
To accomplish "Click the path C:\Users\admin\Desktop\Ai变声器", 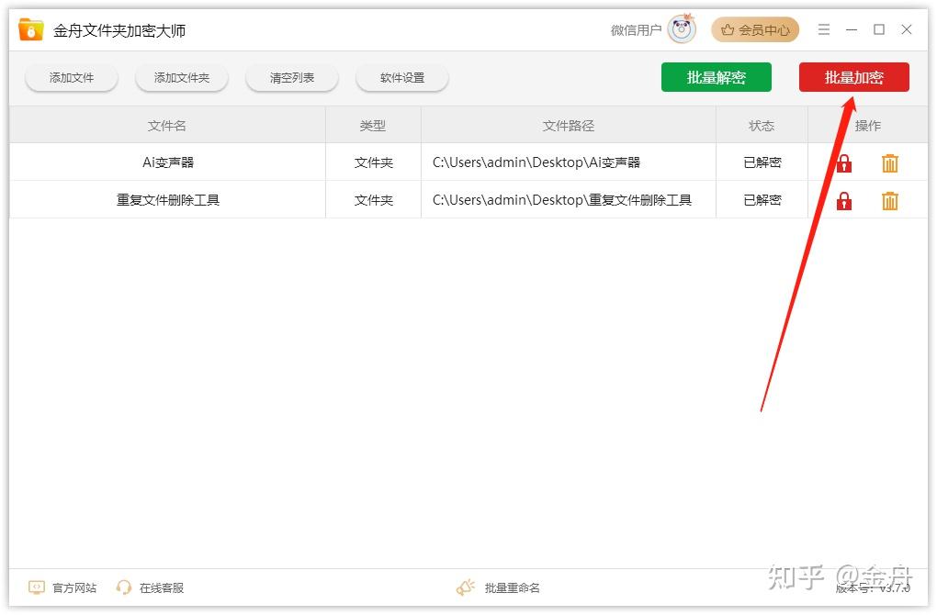I will (x=536, y=162).
